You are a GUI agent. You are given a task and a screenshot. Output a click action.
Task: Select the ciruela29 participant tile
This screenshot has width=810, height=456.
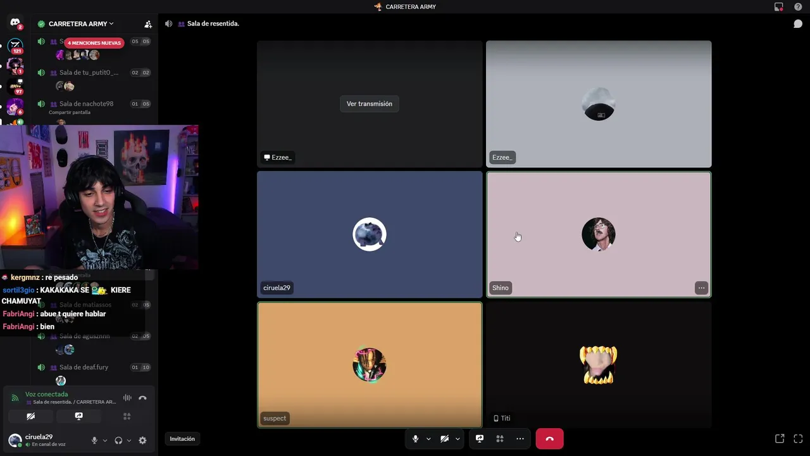pos(370,234)
